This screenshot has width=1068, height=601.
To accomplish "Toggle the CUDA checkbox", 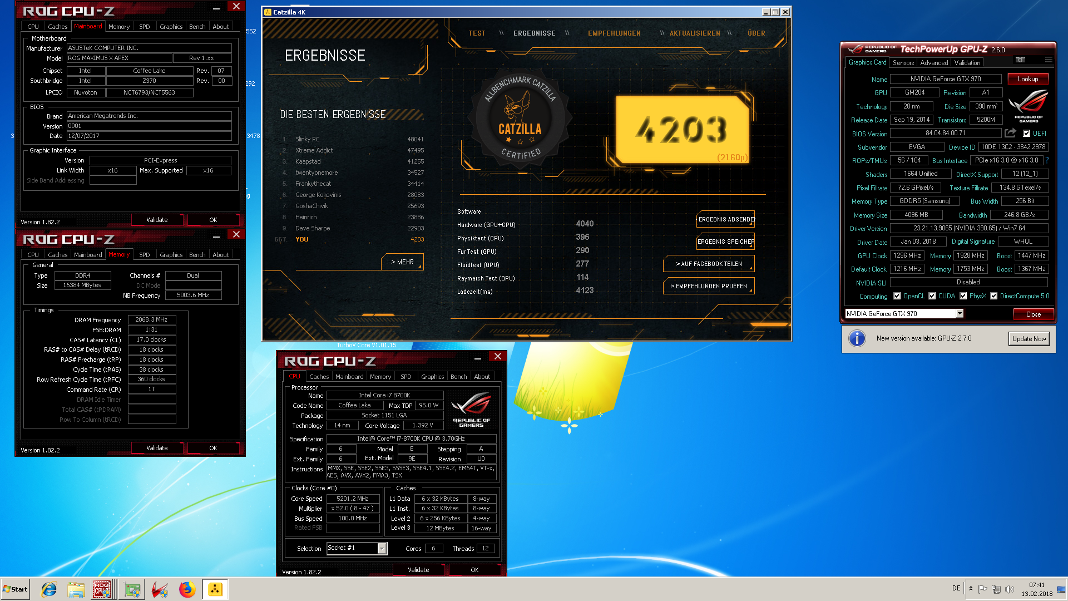I will pyautogui.click(x=932, y=296).
